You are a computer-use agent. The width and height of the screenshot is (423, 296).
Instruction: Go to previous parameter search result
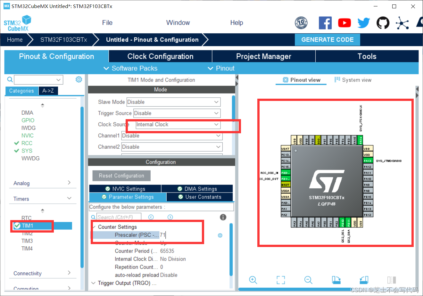(x=151, y=217)
